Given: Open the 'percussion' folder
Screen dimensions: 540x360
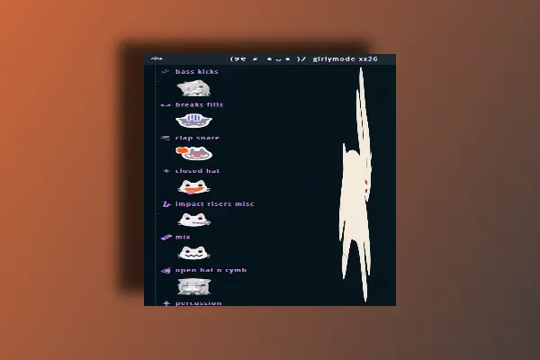Looking at the screenshot, I should [198, 303].
